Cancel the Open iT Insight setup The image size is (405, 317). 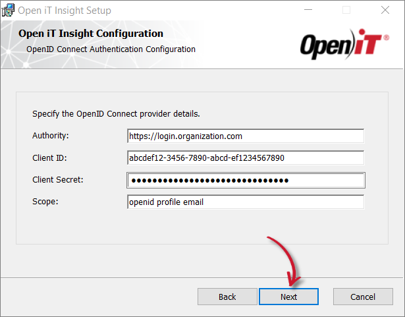tap(363, 297)
